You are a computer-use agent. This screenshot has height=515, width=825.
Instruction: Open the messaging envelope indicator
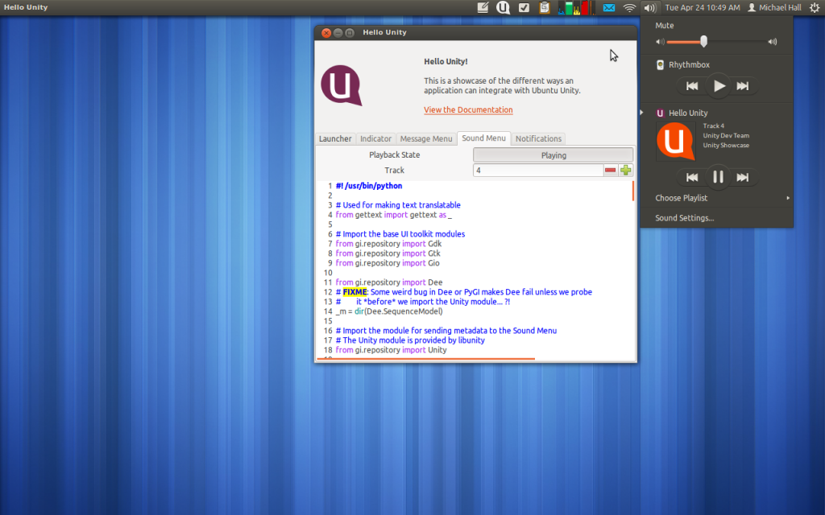[x=609, y=7]
